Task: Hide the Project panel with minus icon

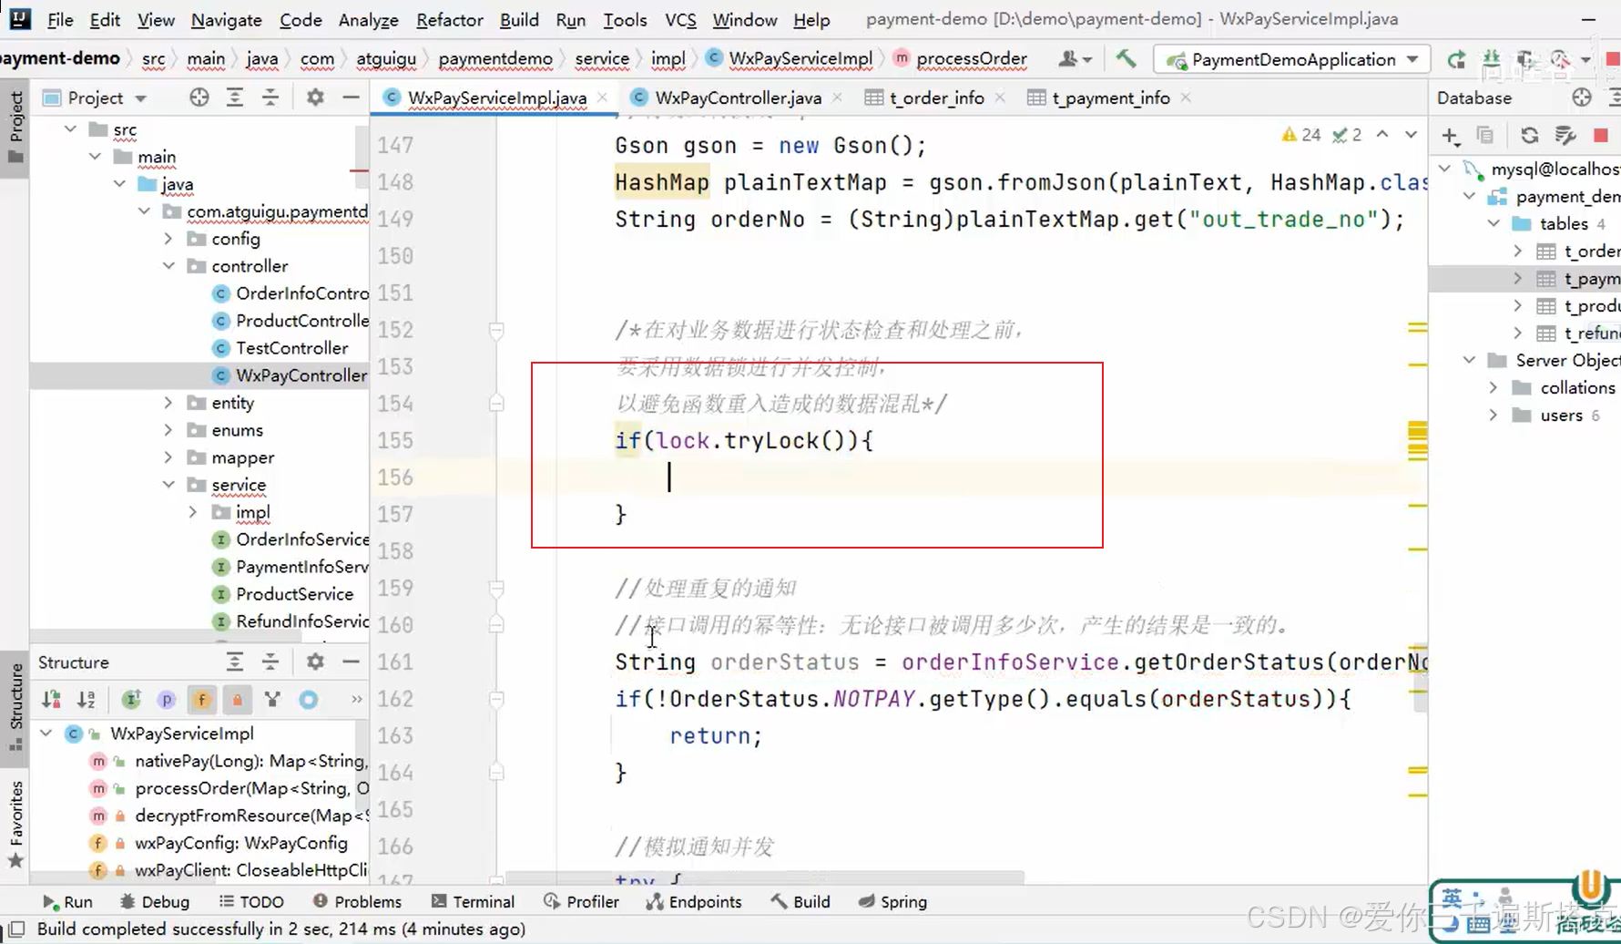Action: (351, 97)
